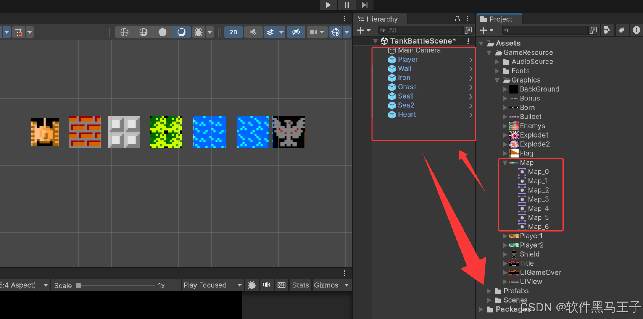Open the Play Focused dropdown
643x319 pixels.
pos(213,285)
